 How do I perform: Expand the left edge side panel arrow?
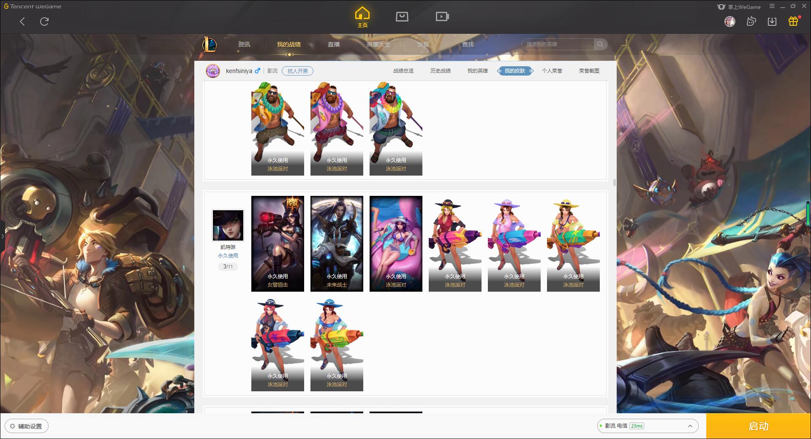2,236
